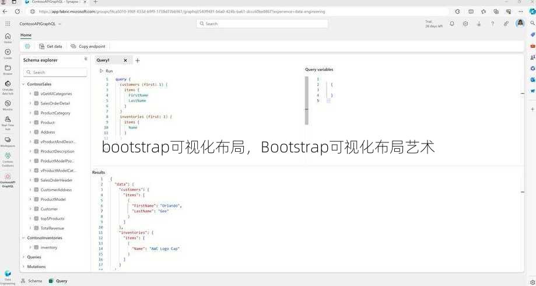This screenshot has width=536, height=286.
Task: Select ContosoAPIGraphQL item in sidebar
Action: 8,180
